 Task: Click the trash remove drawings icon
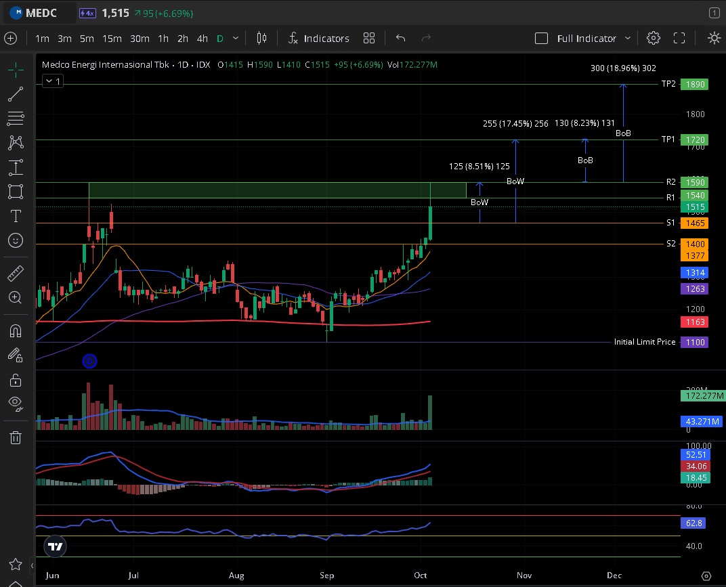coord(16,437)
